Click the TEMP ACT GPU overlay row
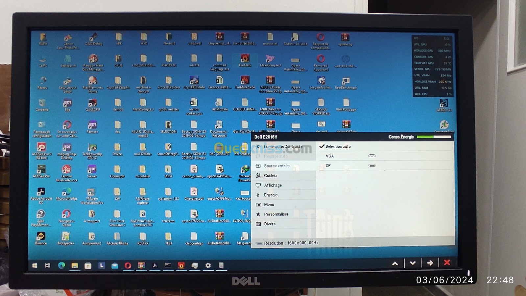The image size is (526, 296). tap(433, 63)
